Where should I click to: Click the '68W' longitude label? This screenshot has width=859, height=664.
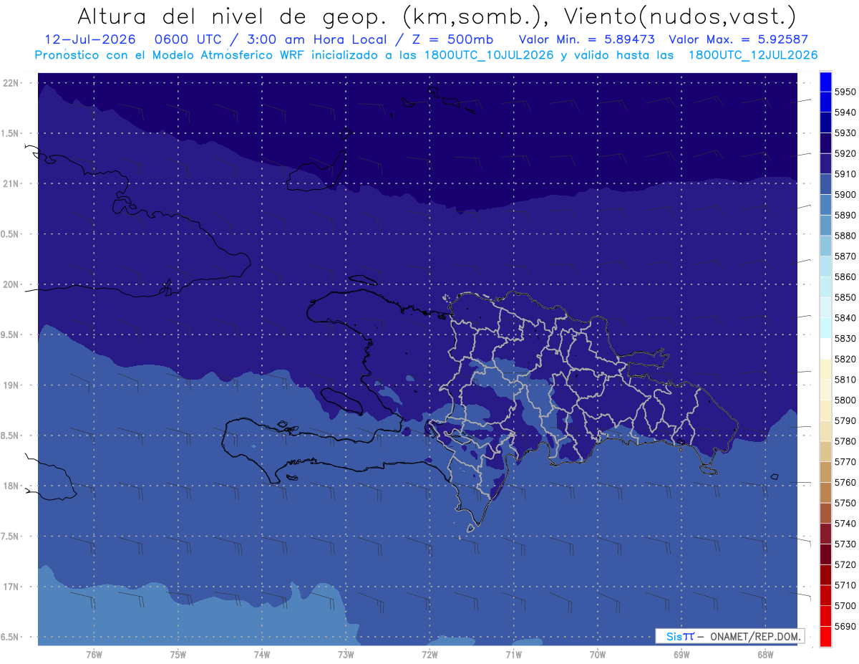click(x=765, y=654)
